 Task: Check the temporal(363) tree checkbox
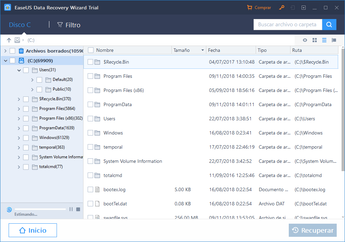pyautogui.click(x=26, y=148)
